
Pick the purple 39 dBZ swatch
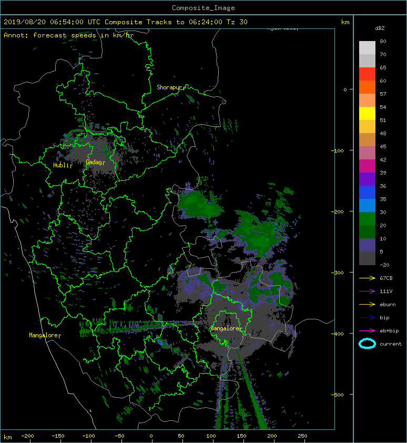(367, 179)
